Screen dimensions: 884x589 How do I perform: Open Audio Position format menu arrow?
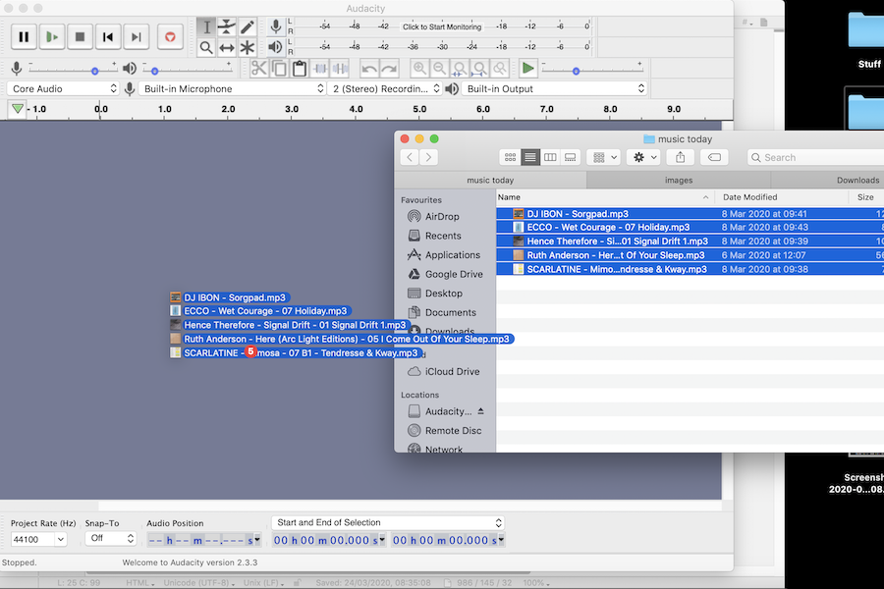[257, 540]
